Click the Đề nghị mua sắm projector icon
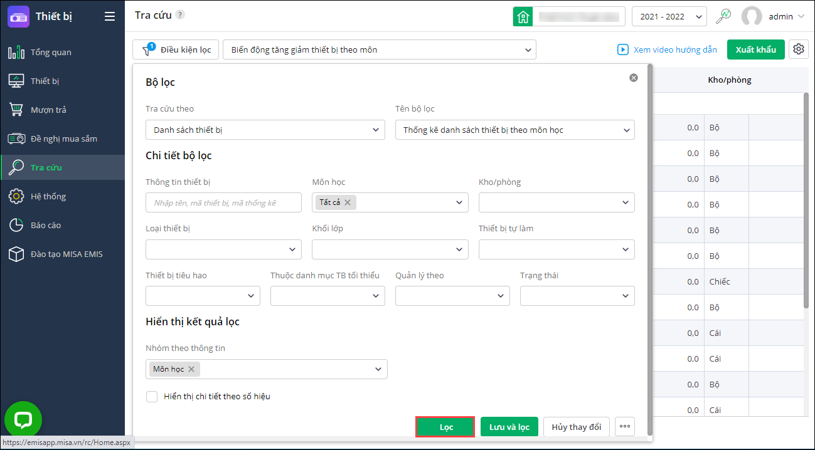 [16, 139]
